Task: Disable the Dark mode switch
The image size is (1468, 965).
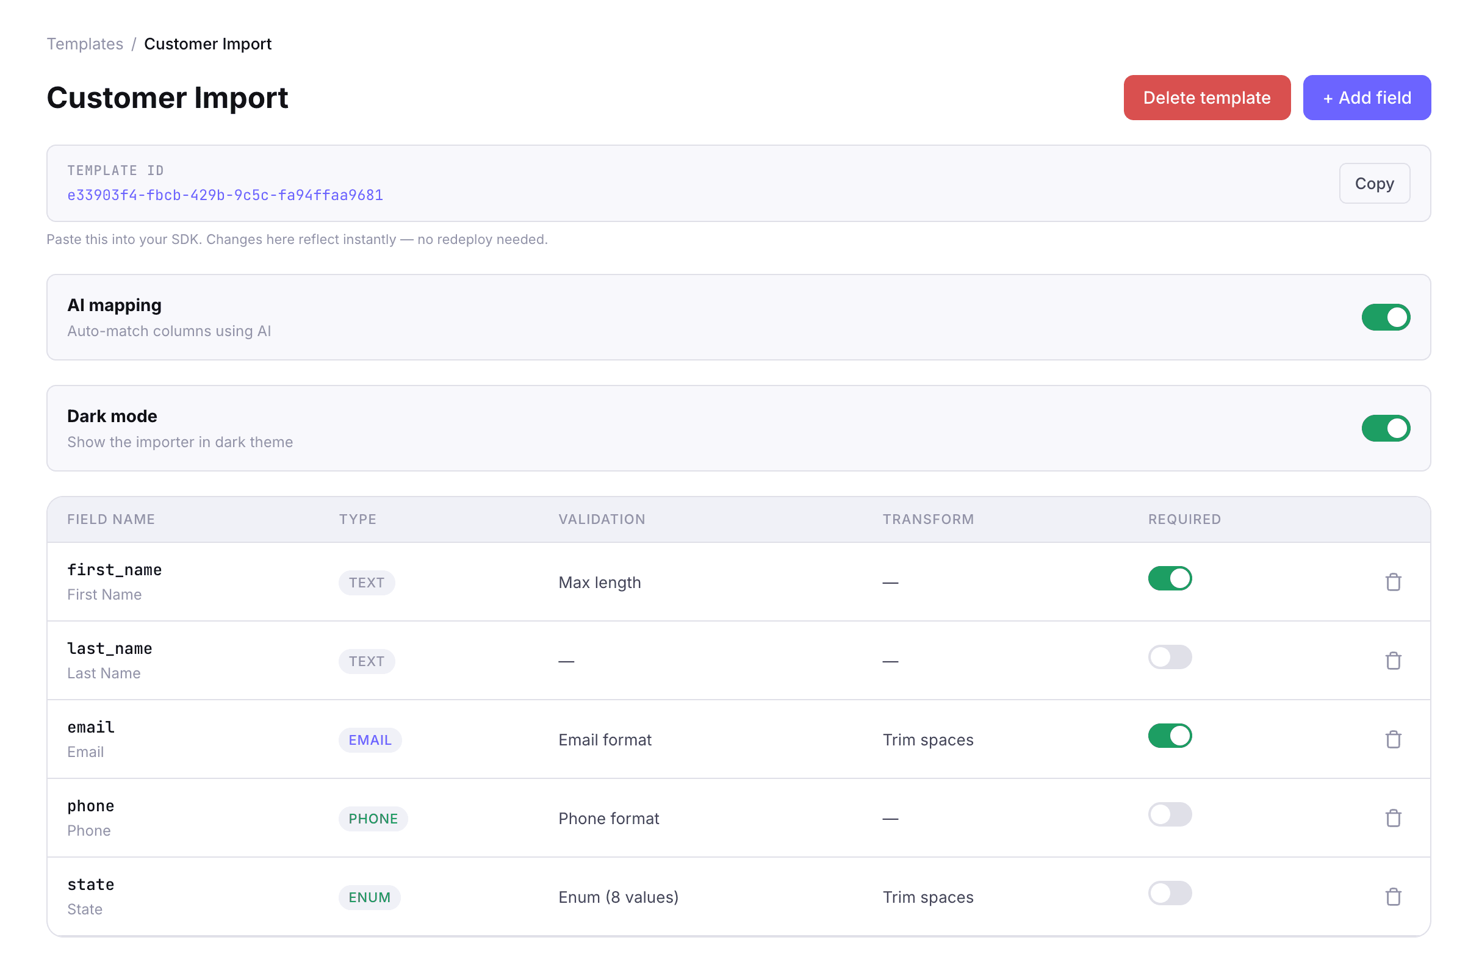Action: pyautogui.click(x=1386, y=428)
